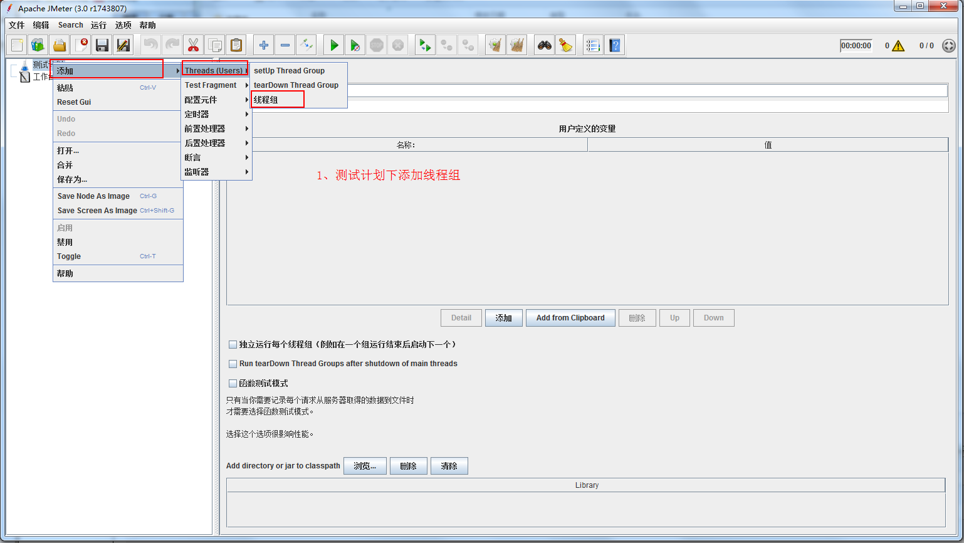Open the Function Helper list icon

[x=593, y=45]
